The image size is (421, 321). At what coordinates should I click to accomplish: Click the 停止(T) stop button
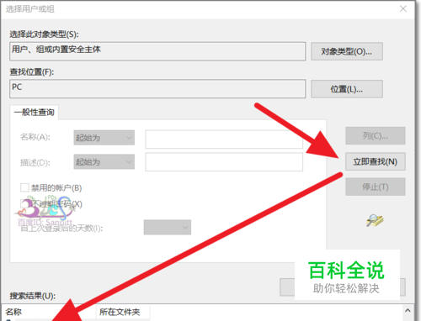point(376,187)
